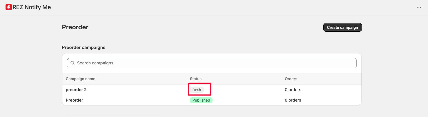Open the three-dot more options menu
428x117 pixels.
(419, 7)
